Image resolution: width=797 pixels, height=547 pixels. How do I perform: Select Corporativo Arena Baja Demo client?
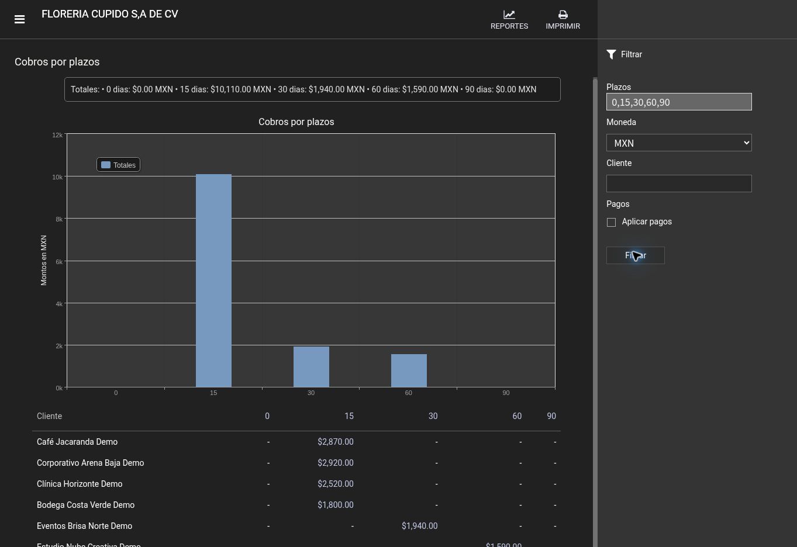tap(90, 463)
